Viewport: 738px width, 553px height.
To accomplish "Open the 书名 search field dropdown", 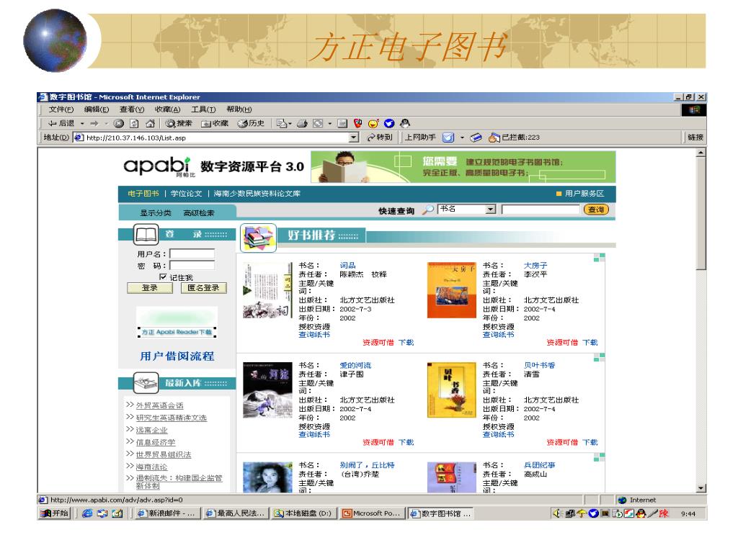I will pyautogui.click(x=491, y=209).
